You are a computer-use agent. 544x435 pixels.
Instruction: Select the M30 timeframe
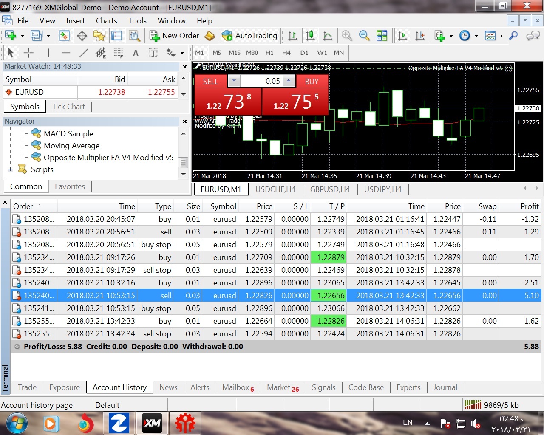pos(252,53)
